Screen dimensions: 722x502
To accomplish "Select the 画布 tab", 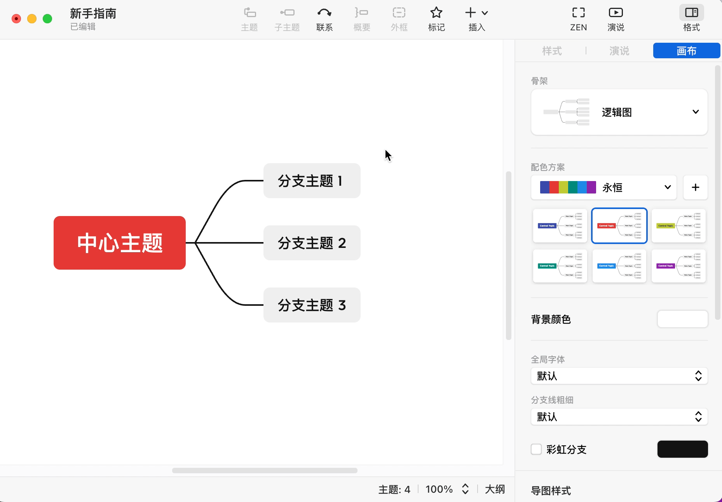I will click(686, 51).
